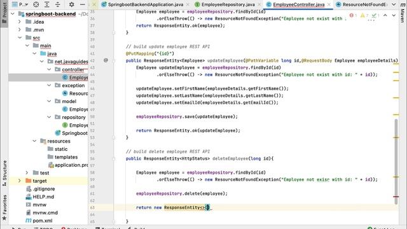Go to previous highlighted error arrow
The width and height of the screenshot is (407, 229).
(x=385, y=15)
